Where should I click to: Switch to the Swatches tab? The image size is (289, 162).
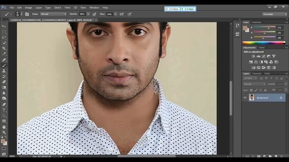(x=256, y=22)
